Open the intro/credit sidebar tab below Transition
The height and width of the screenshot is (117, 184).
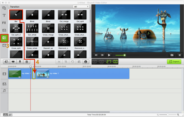pyautogui.click(x=4, y=45)
